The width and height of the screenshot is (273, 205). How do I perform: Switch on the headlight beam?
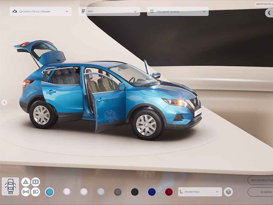(35, 192)
